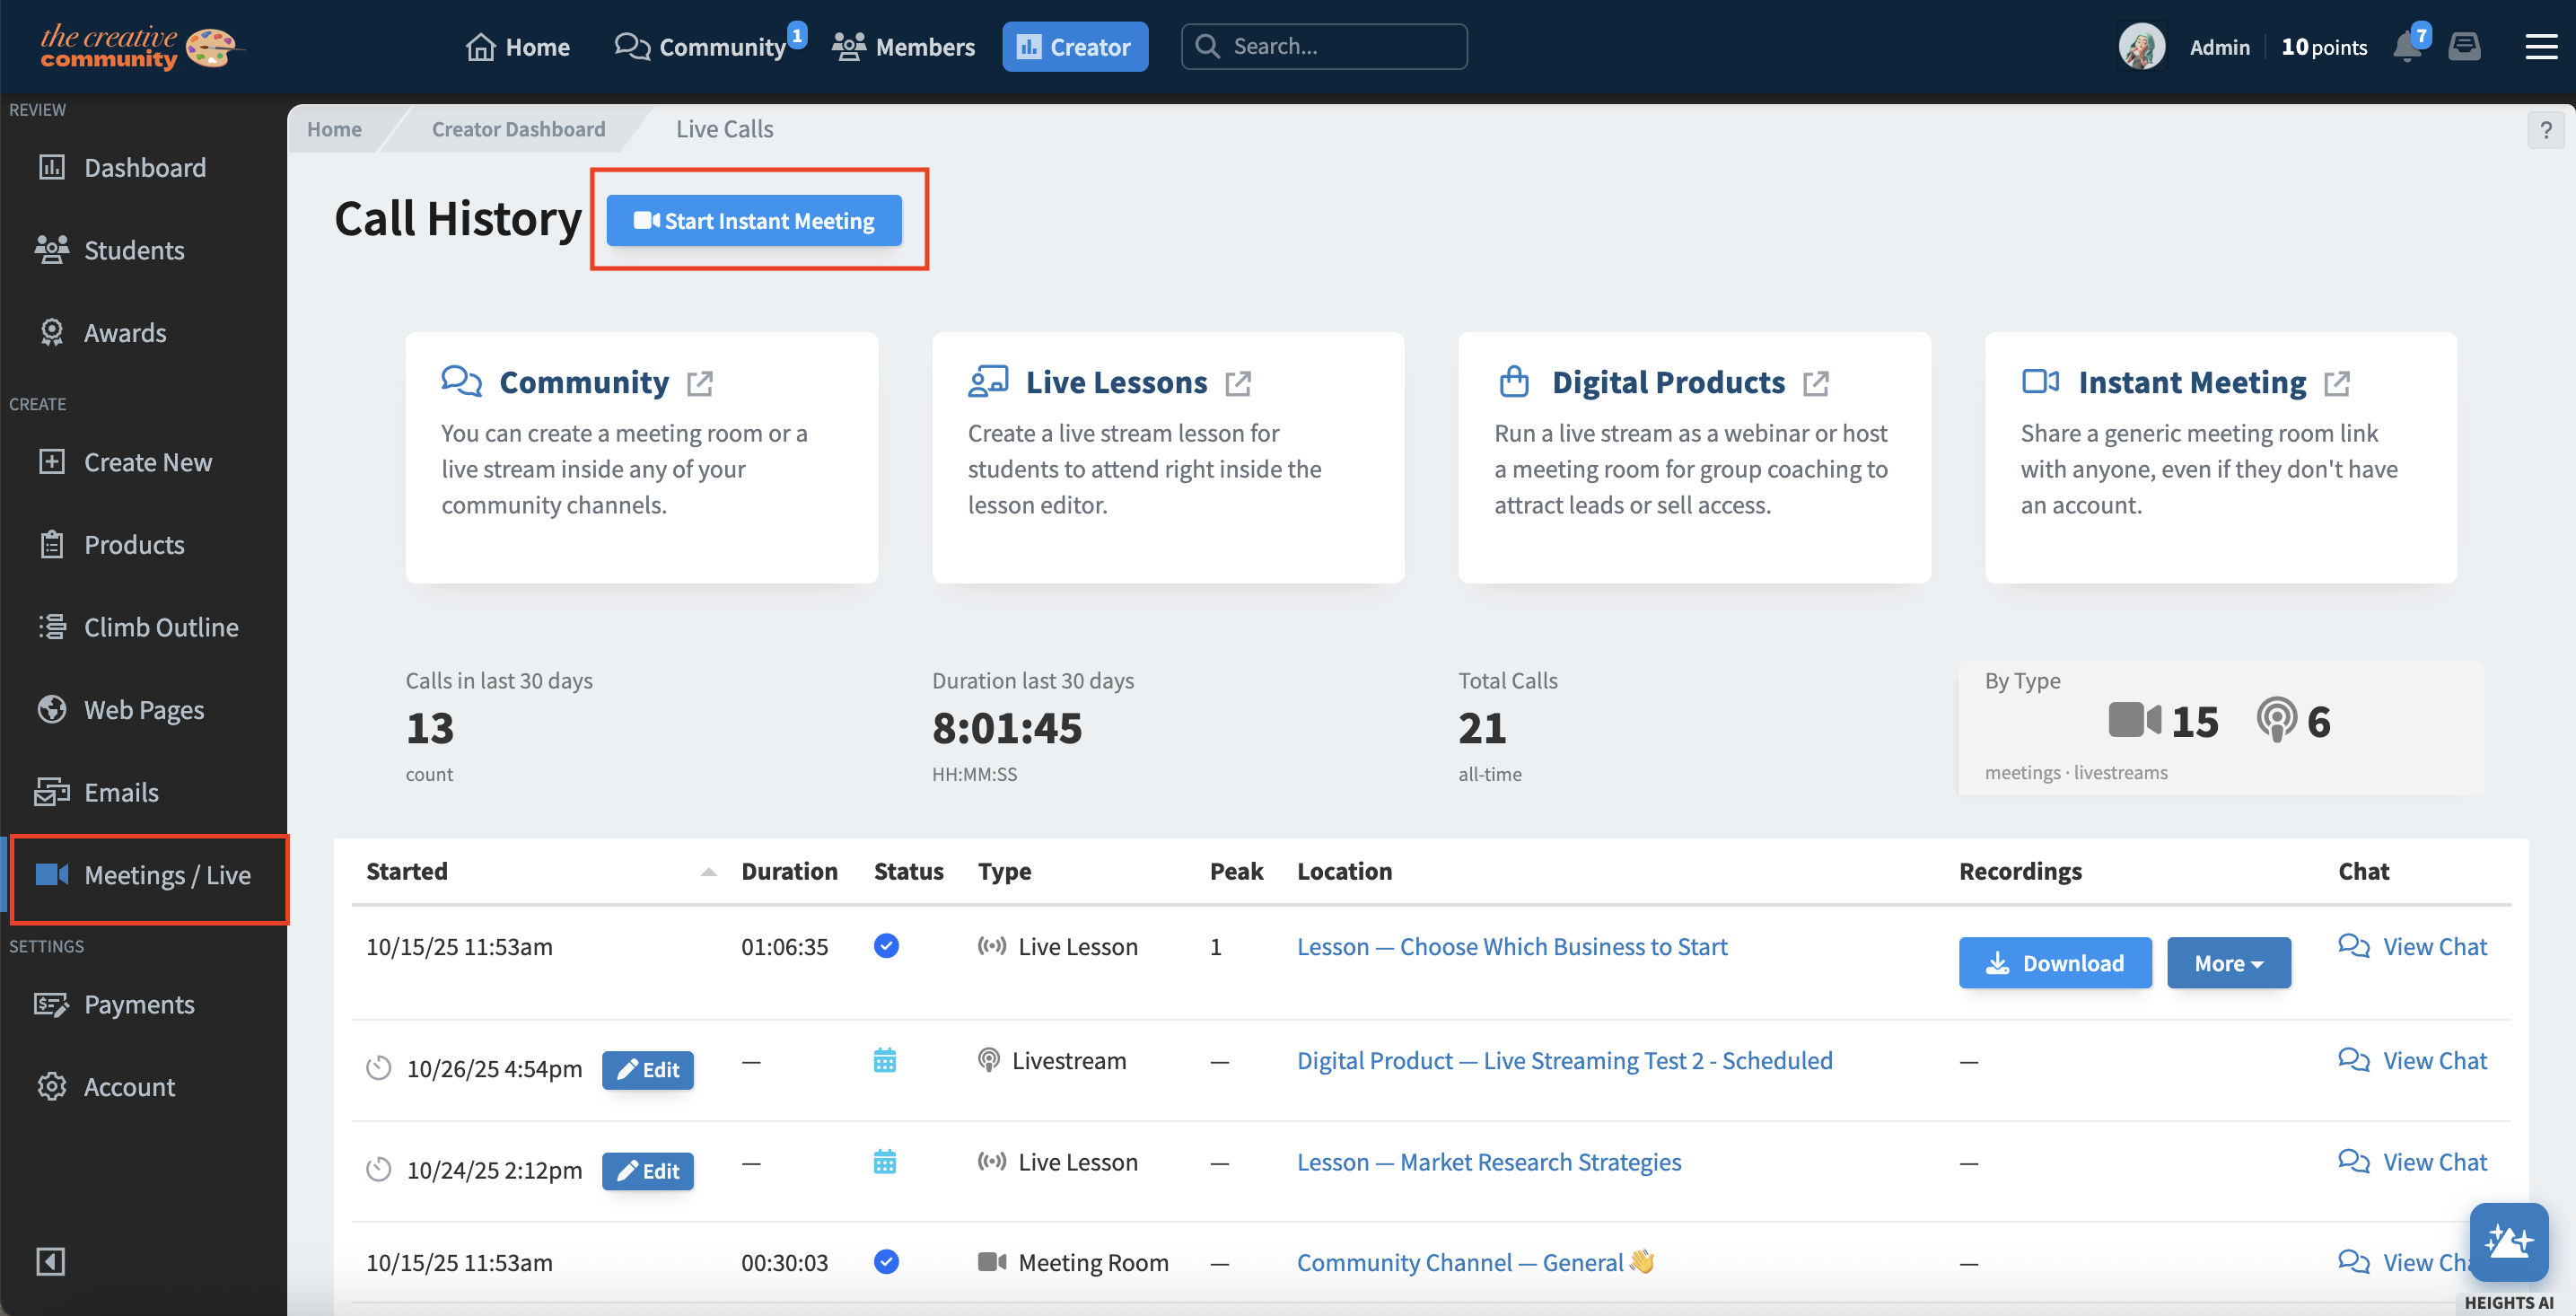Click the Heights AI assistant icon
Viewport: 2576px width, 1316px height.
(x=2508, y=1241)
